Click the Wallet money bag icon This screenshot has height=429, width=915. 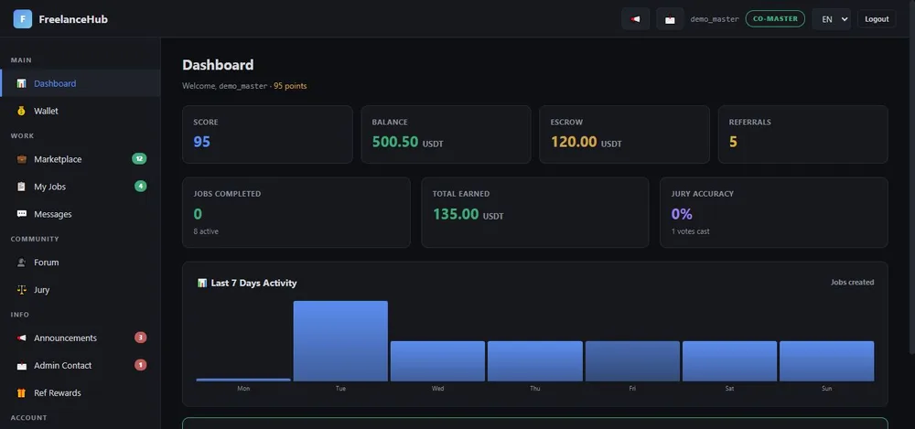click(22, 111)
